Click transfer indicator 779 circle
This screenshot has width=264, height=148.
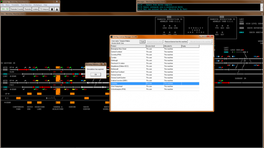click(x=217, y=26)
